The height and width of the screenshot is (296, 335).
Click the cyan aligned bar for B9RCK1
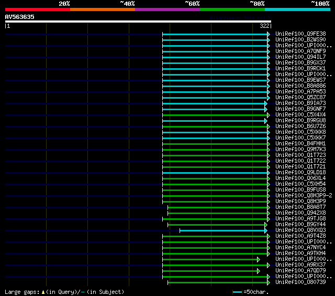click(x=215, y=68)
